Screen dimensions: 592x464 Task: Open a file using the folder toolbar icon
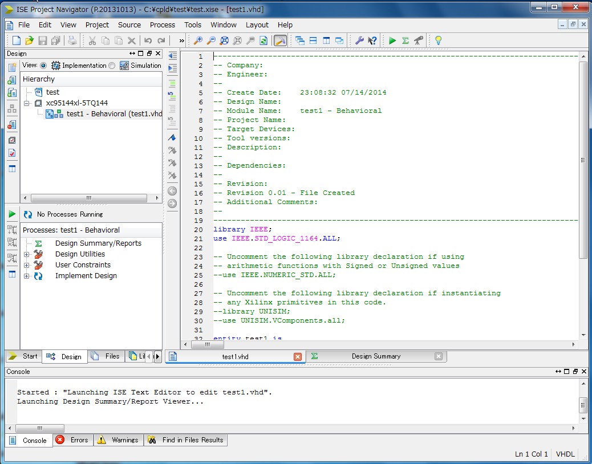point(29,40)
